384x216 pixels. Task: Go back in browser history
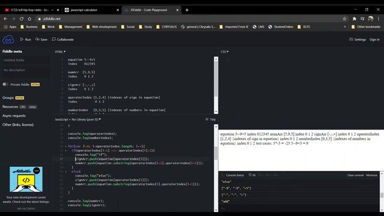click(5, 19)
